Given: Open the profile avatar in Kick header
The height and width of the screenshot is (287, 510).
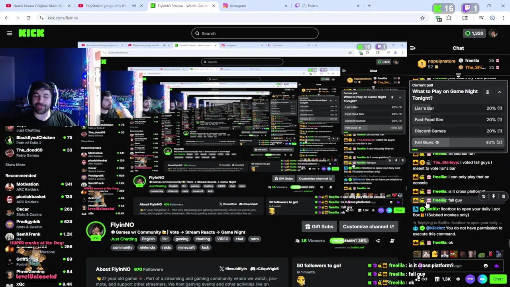Looking at the screenshot, I should (493, 33).
